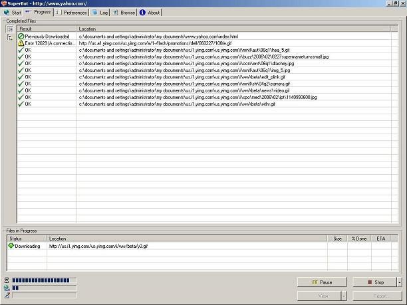Viewport: 407px width, 305px height.
Task: Click the network progress bar next to globe
Action: (x=44, y=288)
